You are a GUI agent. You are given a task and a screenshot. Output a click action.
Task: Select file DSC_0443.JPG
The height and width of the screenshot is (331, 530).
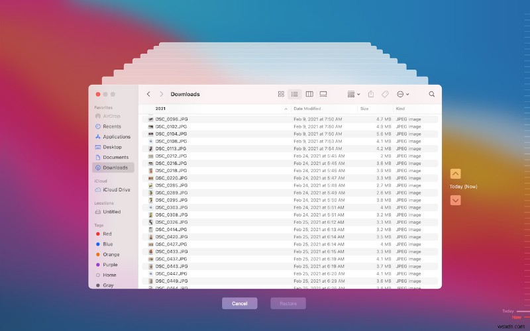(290, 266)
